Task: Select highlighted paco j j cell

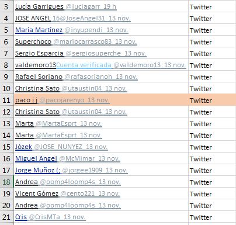Action: [101, 100]
